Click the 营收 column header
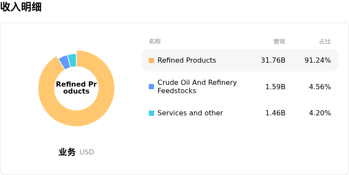The width and height of the screenshot is (349, 175). [x=279, y=42]
